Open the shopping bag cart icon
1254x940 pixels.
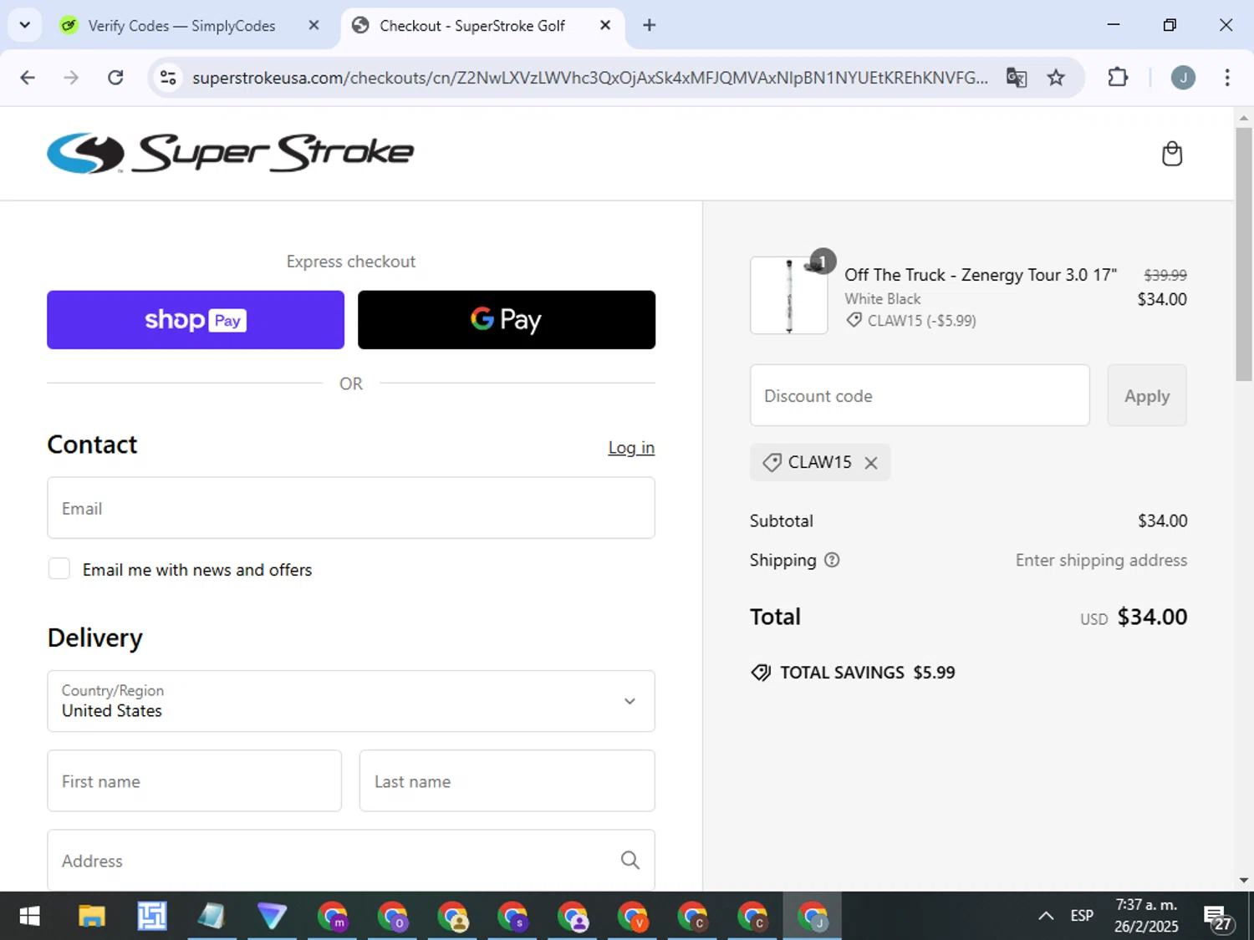point(1172,154)
